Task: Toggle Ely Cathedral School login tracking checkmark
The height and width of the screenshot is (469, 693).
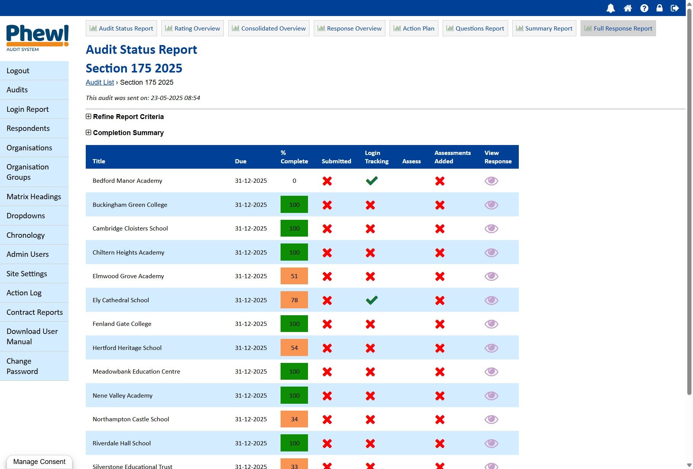Action: coord(371,300)
